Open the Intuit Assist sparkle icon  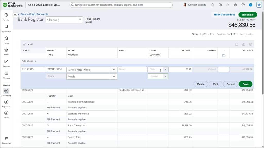(259, 5)
